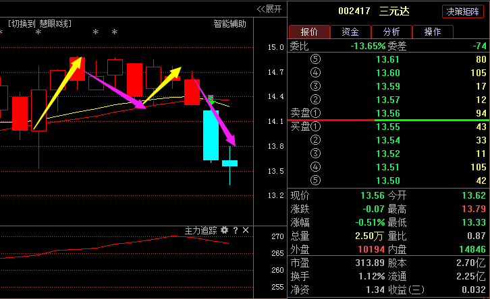Click 切换到 慧眼K线 link
490x299 pixels.
[40, 24]
